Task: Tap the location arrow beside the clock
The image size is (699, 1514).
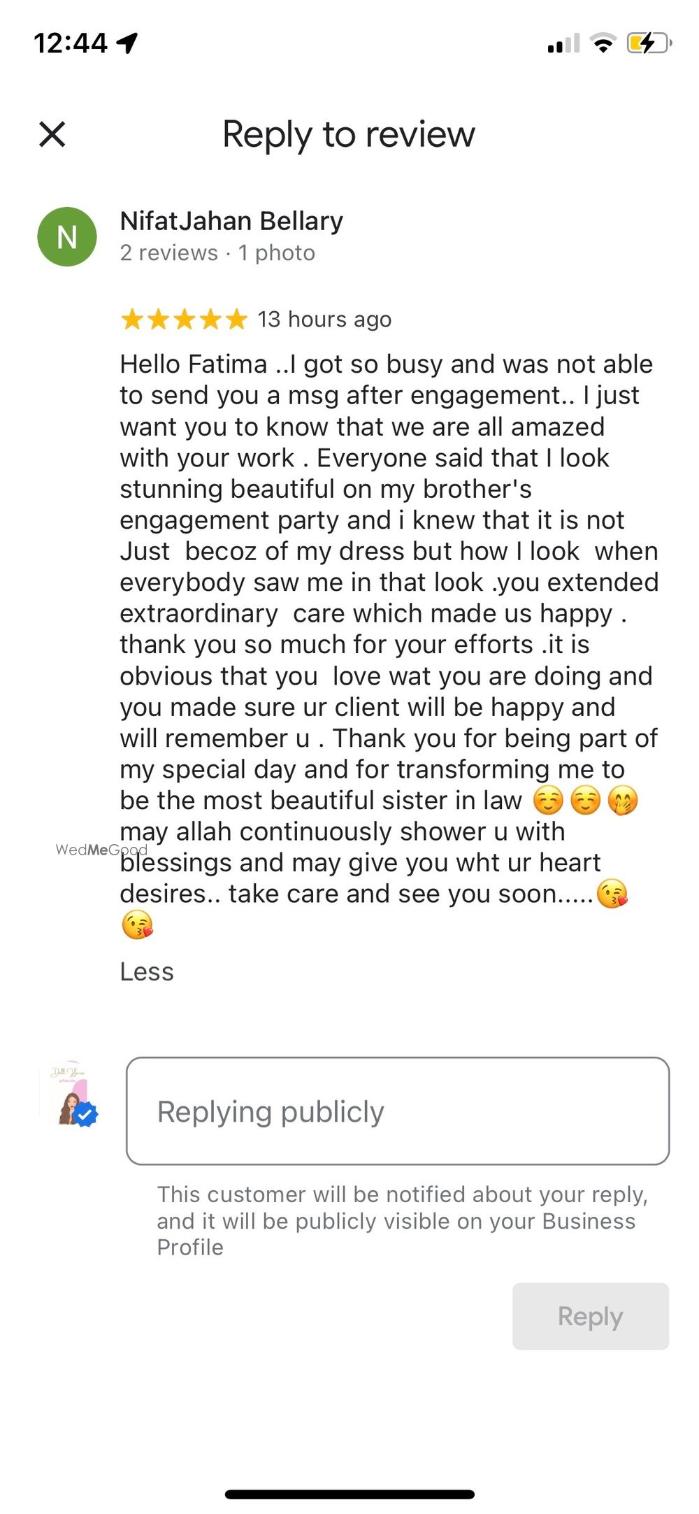Action: tap(127, 43)
